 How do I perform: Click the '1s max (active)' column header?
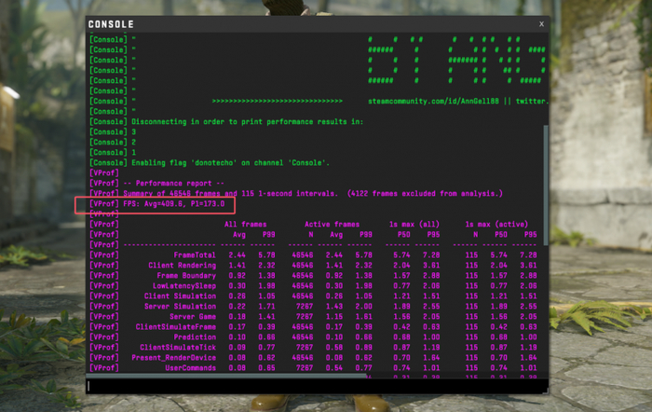(496, 225)
